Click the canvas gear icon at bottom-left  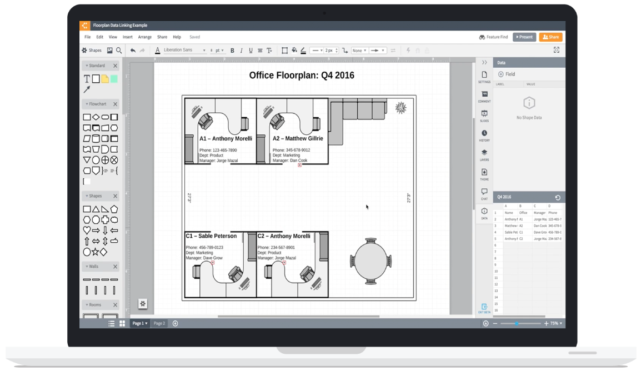143,304
